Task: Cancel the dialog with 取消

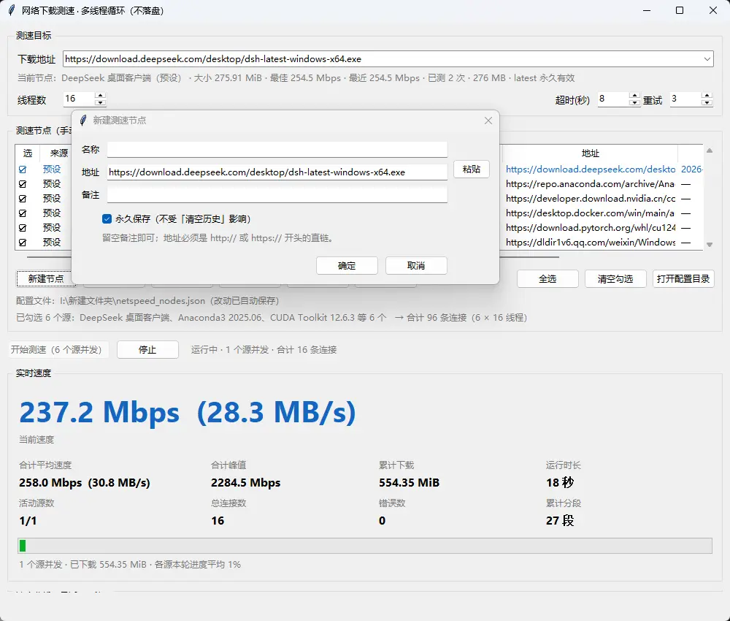Action: point(416,265)
